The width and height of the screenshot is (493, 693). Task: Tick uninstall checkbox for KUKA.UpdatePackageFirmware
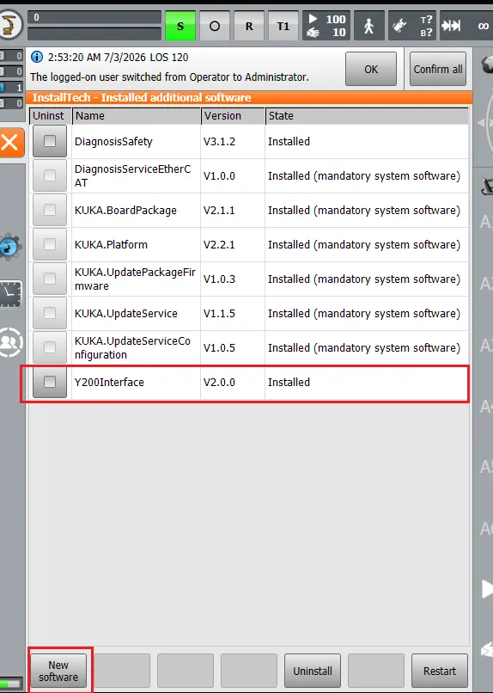(50, 279)
